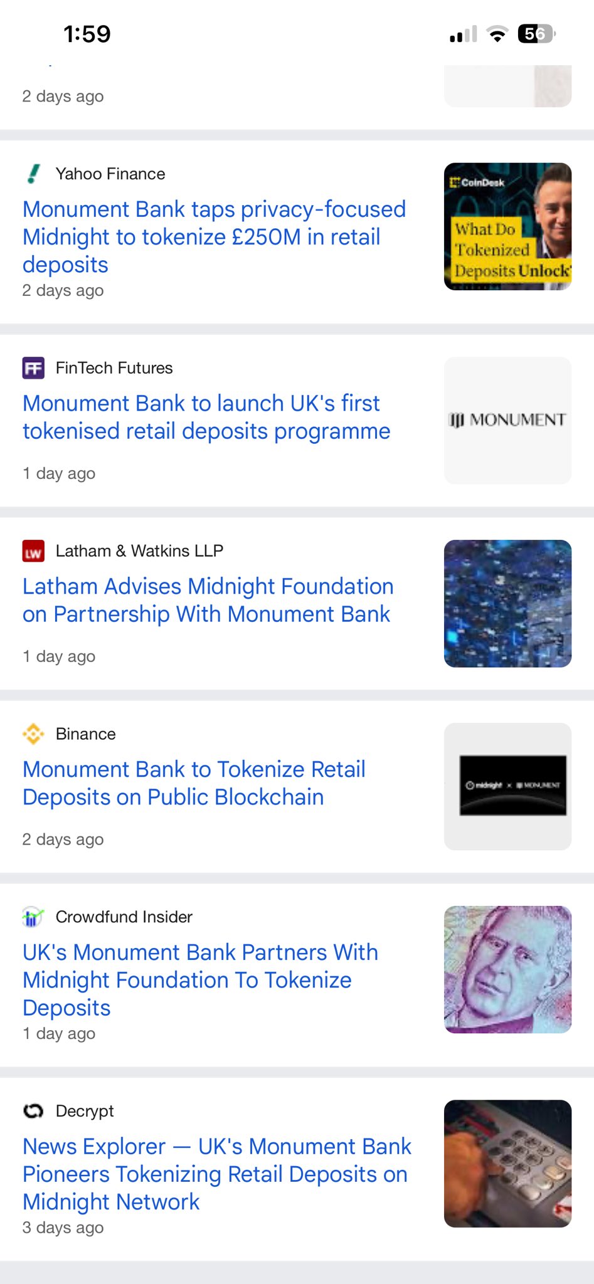This screenshot has width=594, height=1284.
Task: Tap the Monument logo thumbnail
Action: 507,420
